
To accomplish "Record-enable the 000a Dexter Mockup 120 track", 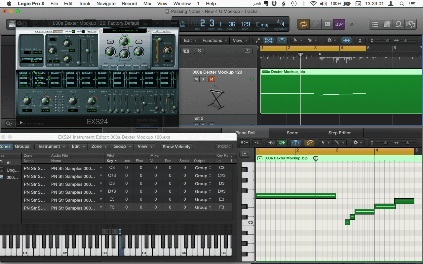I will [212, 79].
